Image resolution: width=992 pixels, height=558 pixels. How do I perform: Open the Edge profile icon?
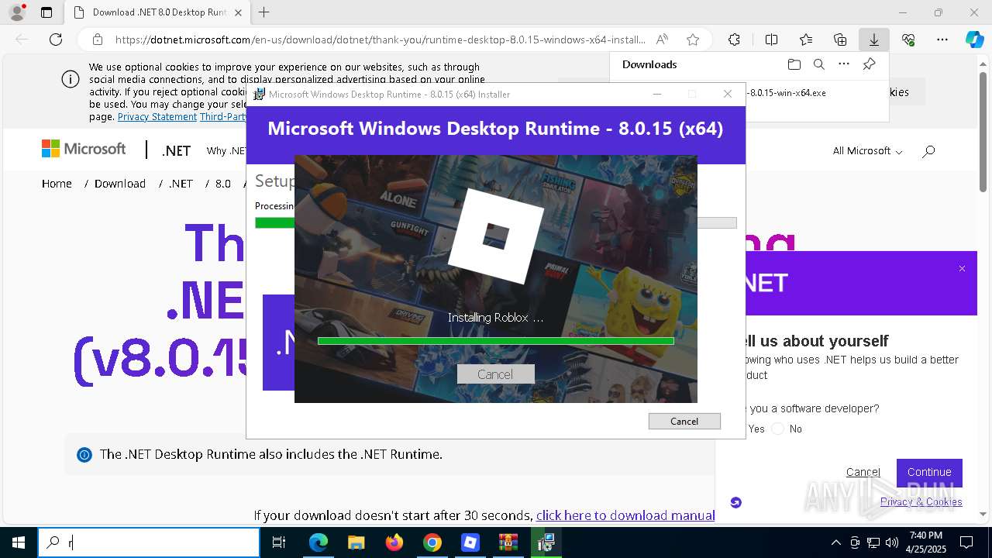click(x=17, y=12)
